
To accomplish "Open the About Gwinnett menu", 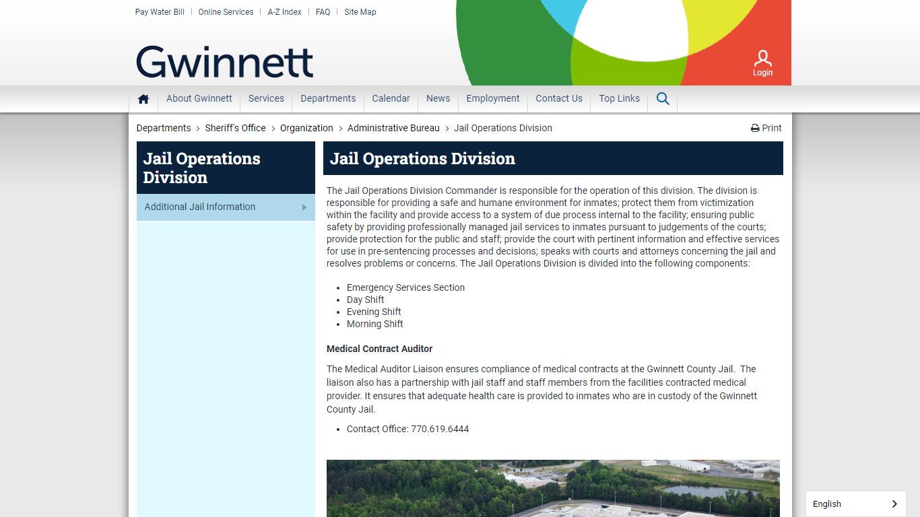I will [199, 98].
